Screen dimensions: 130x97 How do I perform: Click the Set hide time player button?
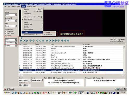tap(53, 40)
